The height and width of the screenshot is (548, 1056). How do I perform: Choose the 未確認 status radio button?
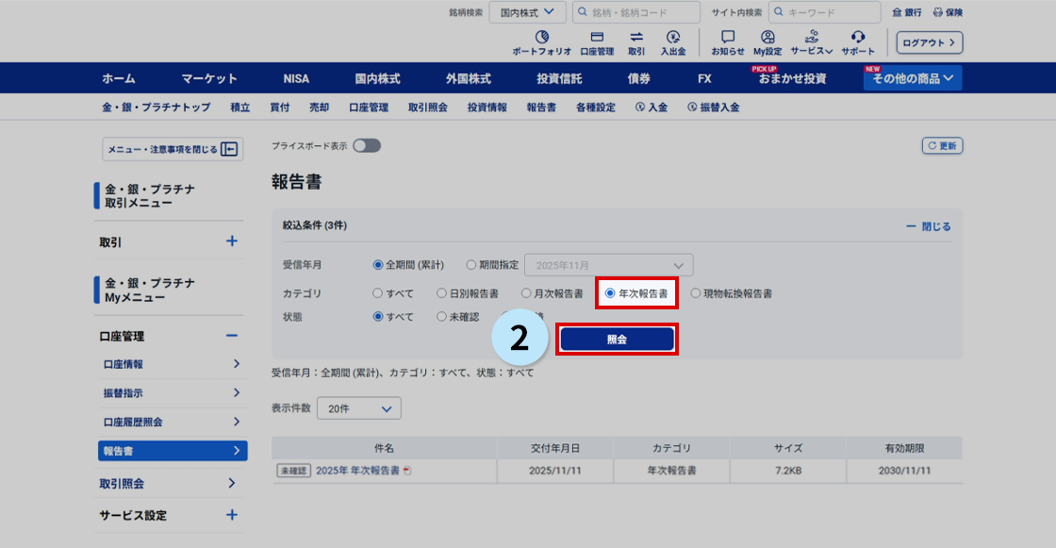click(x=441, y=317)
